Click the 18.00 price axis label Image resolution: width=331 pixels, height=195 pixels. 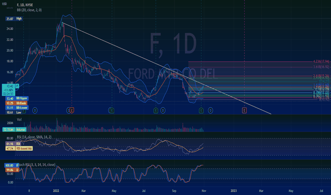(10, 61)
